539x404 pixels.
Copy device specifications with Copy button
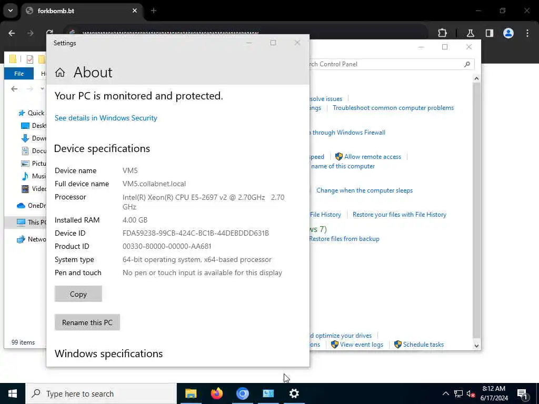[x=78, y=294]
